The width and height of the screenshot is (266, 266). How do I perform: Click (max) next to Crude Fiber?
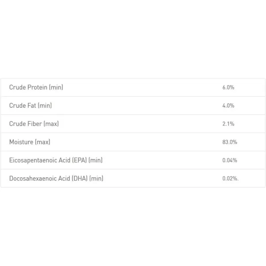(x=51, y=124)
